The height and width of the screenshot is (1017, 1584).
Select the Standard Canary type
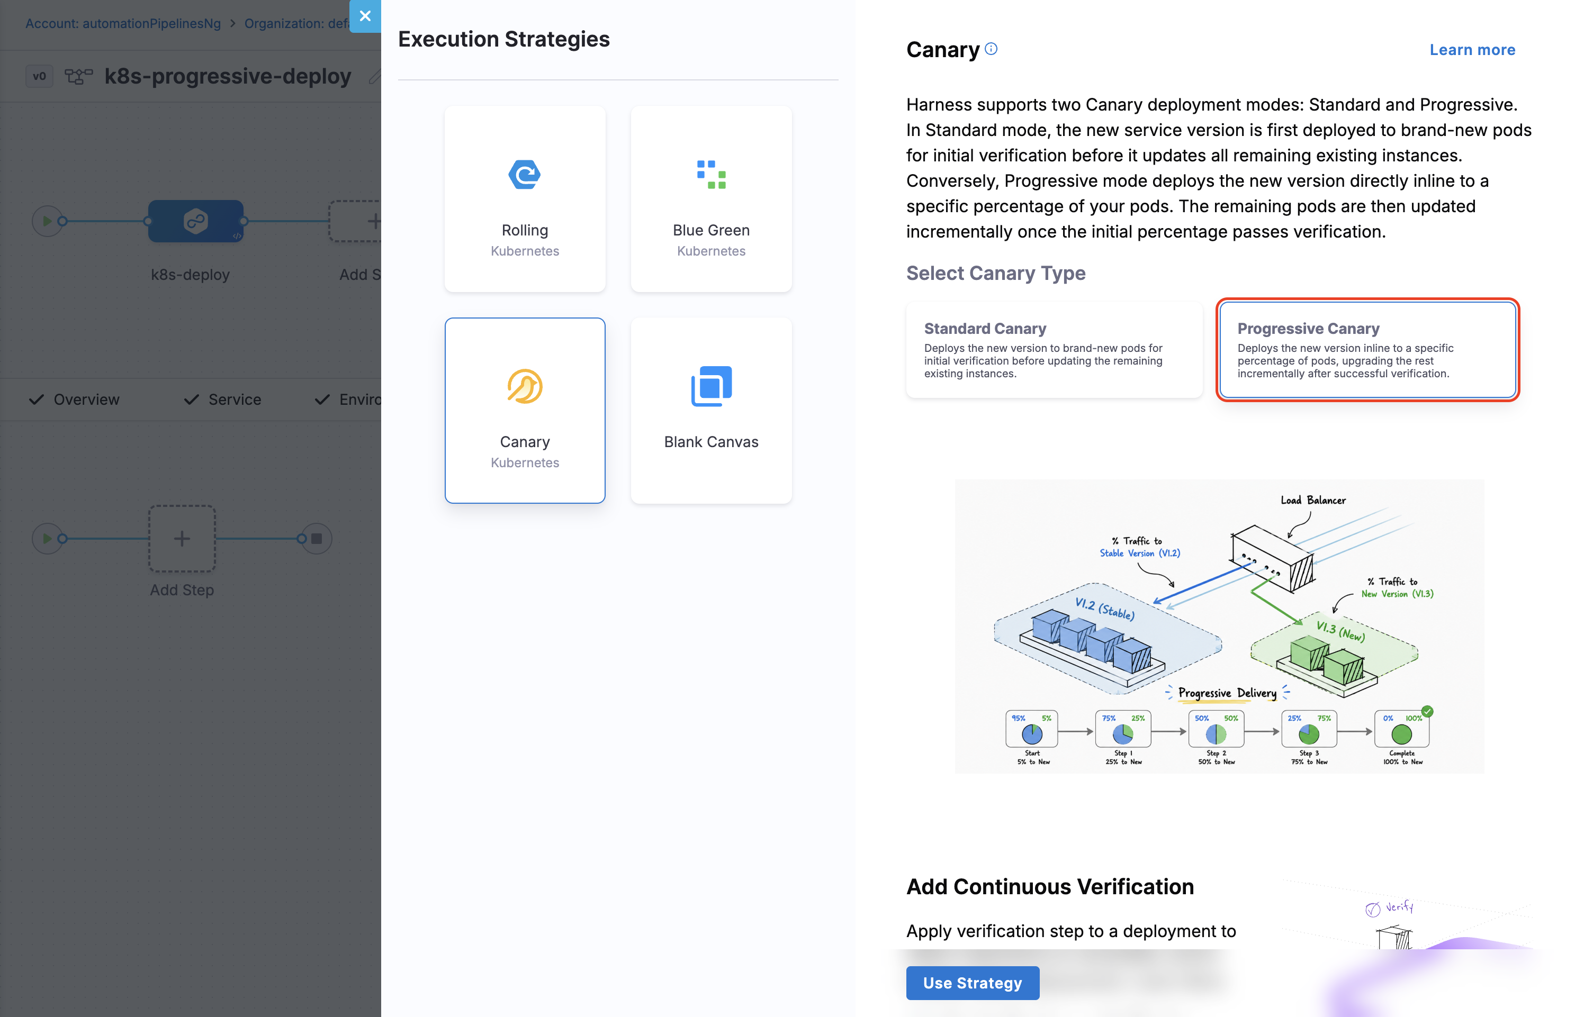pos(1054,349)
